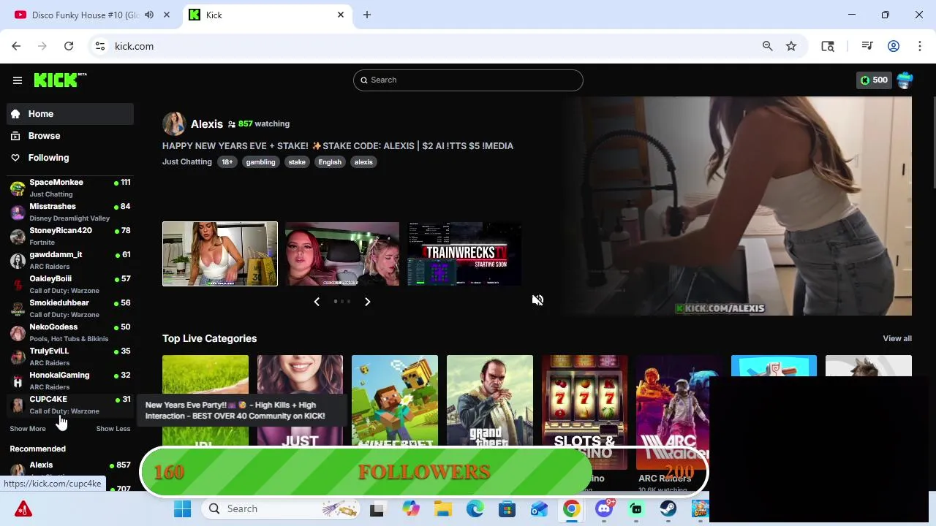
Task: Open Browse in the sidebar
Action: [x=70, y=136]
